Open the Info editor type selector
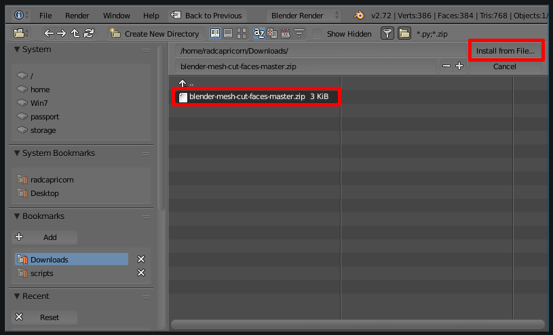This screenshot has height=335, width=553. [x=21, y=15]
